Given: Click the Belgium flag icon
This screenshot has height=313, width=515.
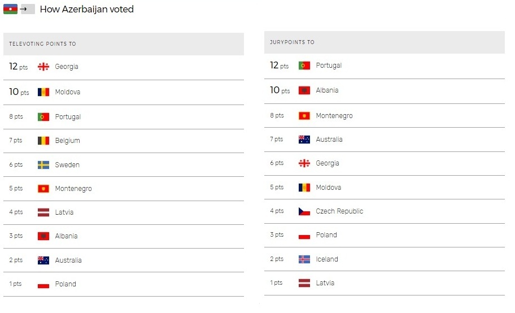Looking at the screenshot, I should point(43,141).
